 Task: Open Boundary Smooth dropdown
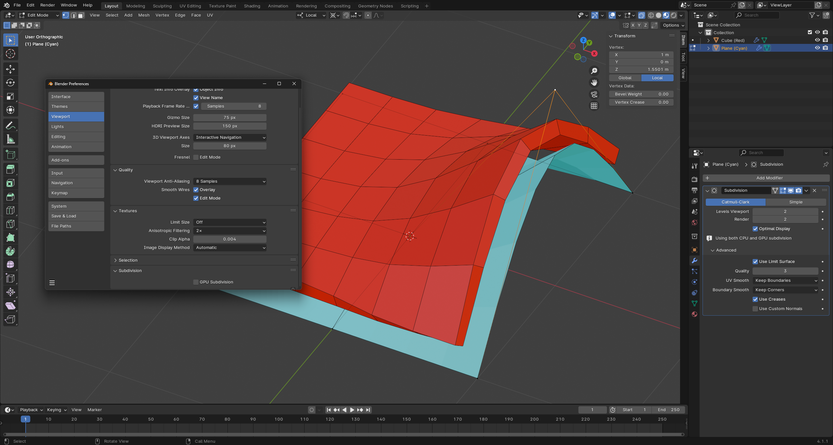[785, 290]
